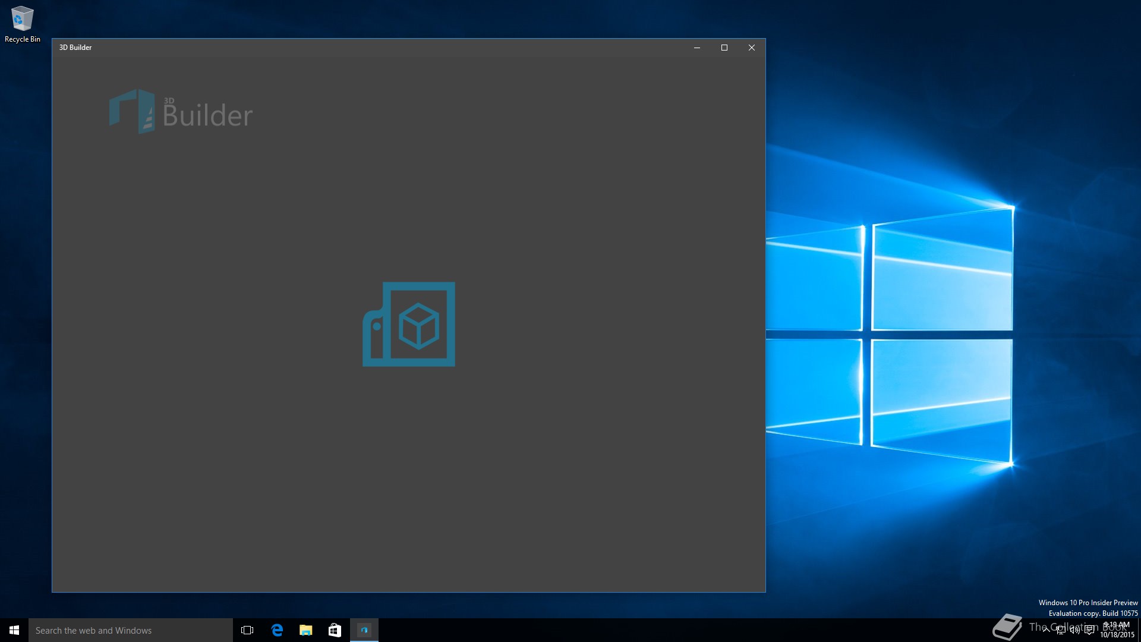The image size is (1141, 642).
Task: Click the Search the web and Windows box
Action: [x=131, y=630]
